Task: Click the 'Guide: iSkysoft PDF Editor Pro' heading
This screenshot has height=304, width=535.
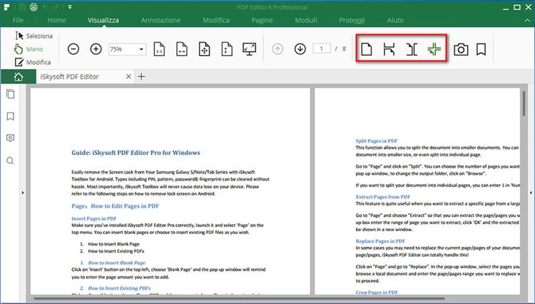Action: (136, 153)
